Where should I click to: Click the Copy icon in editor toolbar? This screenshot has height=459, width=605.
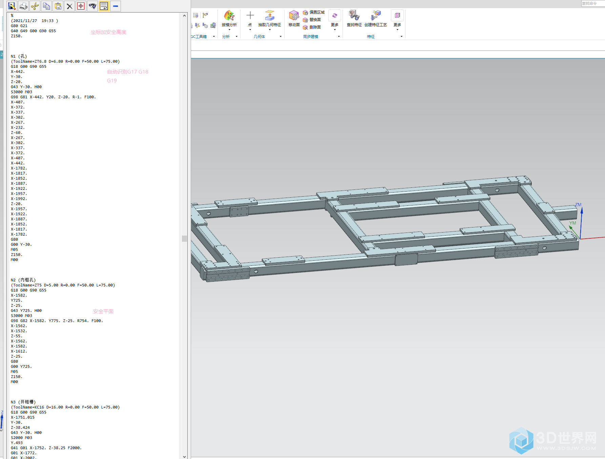(46, 6)
